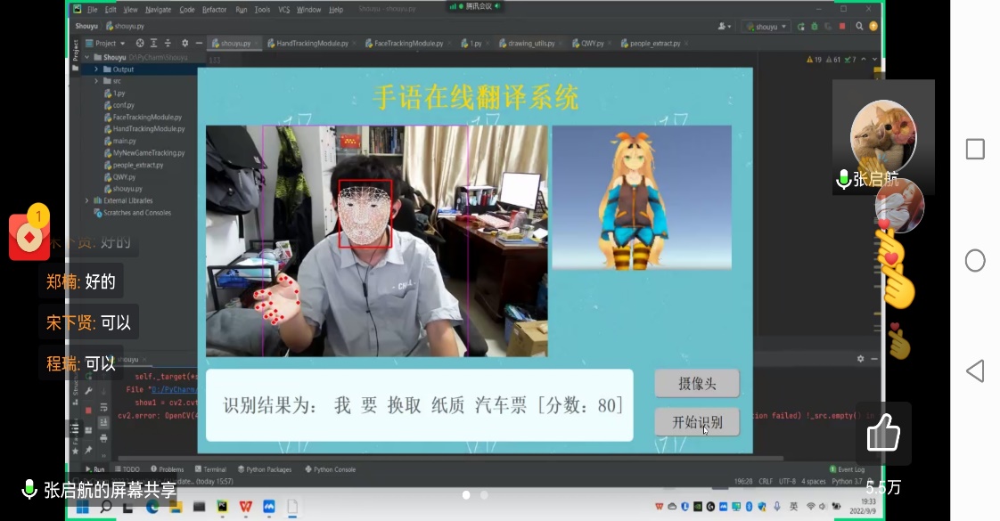This screenshot has height=521, width=1000.
Task: Click the thumbs-up like icon
Action: click(883, 436)
